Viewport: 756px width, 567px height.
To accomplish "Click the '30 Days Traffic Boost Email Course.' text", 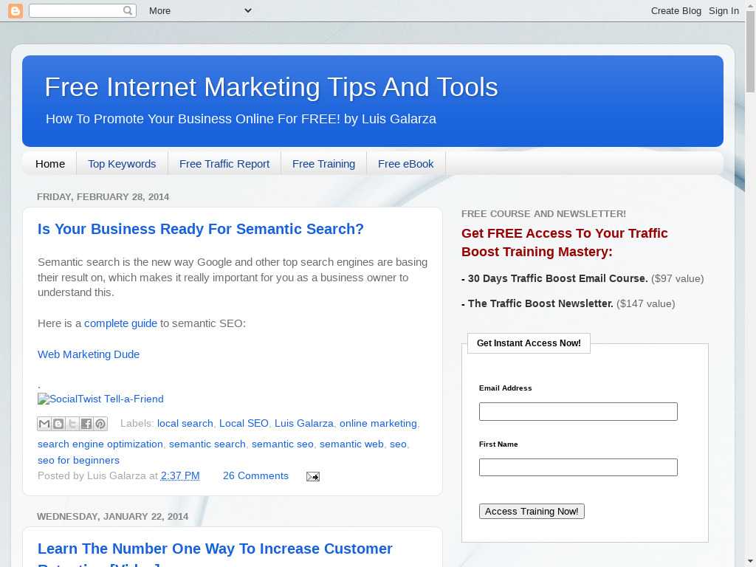I will coord(558,278).
